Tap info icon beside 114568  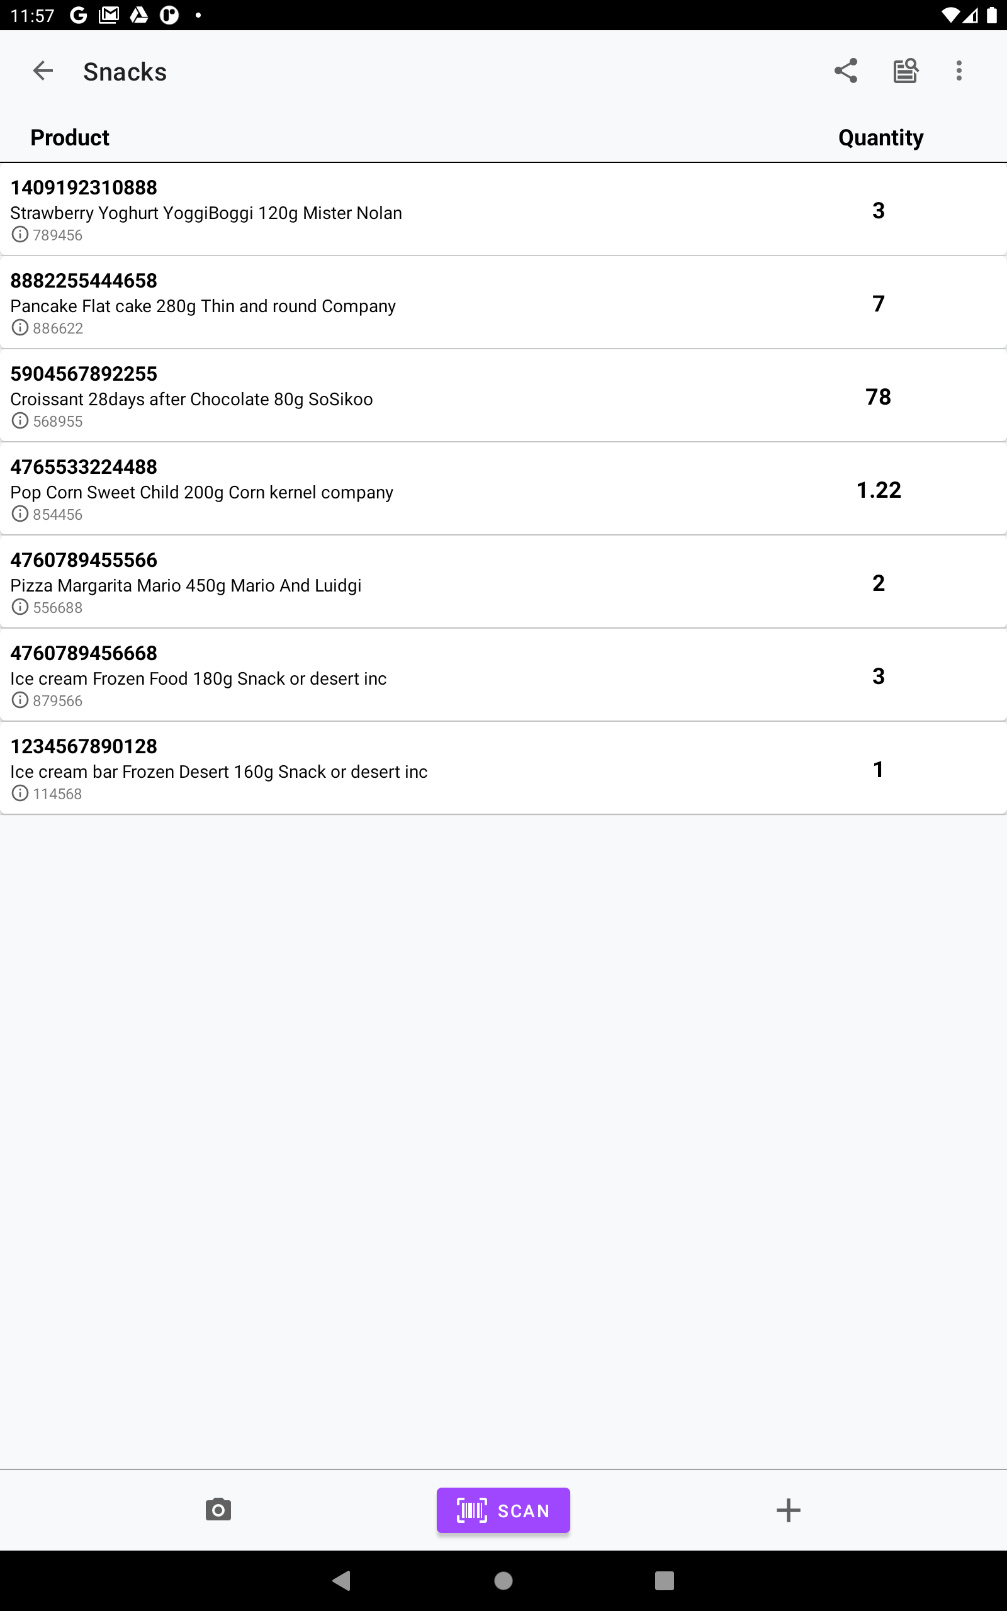[20, 793]
